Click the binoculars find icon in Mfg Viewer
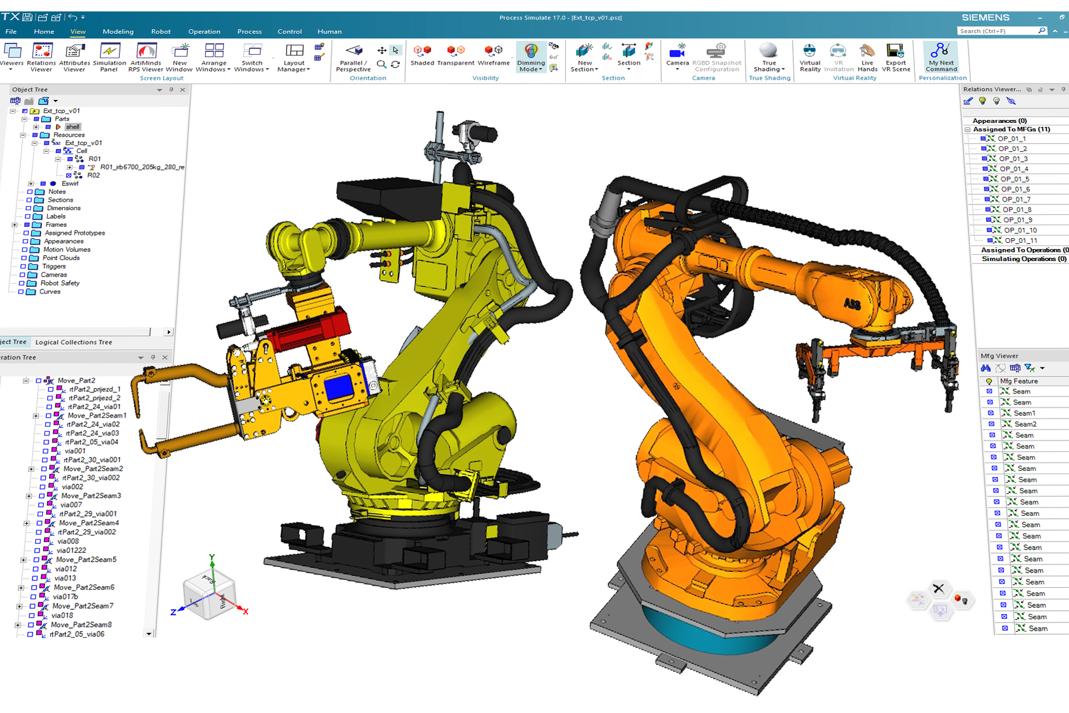Viewport: 1069px width, 713px height. coord(986,368)
